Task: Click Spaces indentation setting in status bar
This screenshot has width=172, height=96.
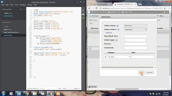Action: click(x=77, y=89)
